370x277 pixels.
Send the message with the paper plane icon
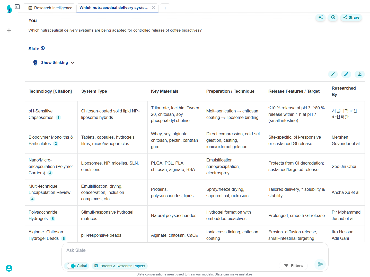click(320, 264)
